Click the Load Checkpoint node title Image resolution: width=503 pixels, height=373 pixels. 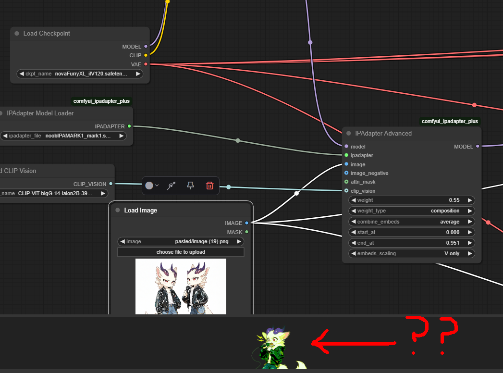[x=47, y=33]
